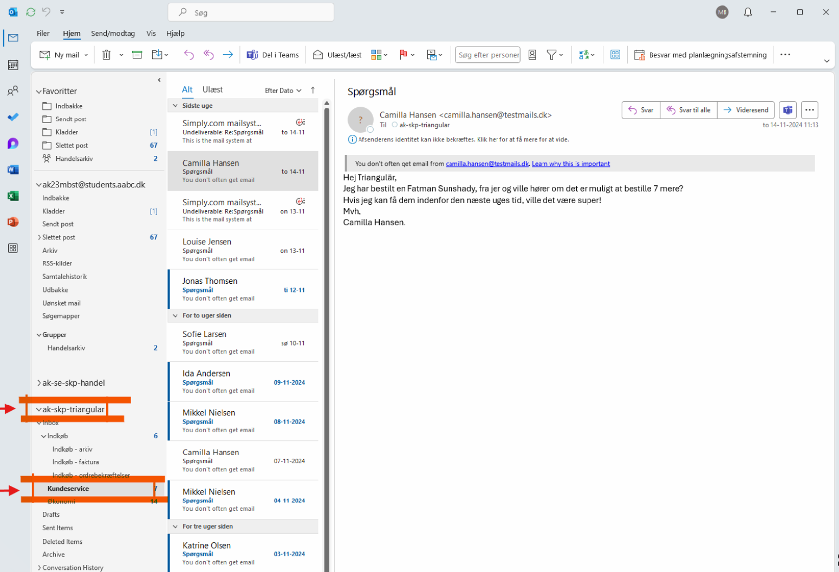The image size is (839, 572).
Task: Open the People contacts sidebar icon
Action: [x=13, y=91]
